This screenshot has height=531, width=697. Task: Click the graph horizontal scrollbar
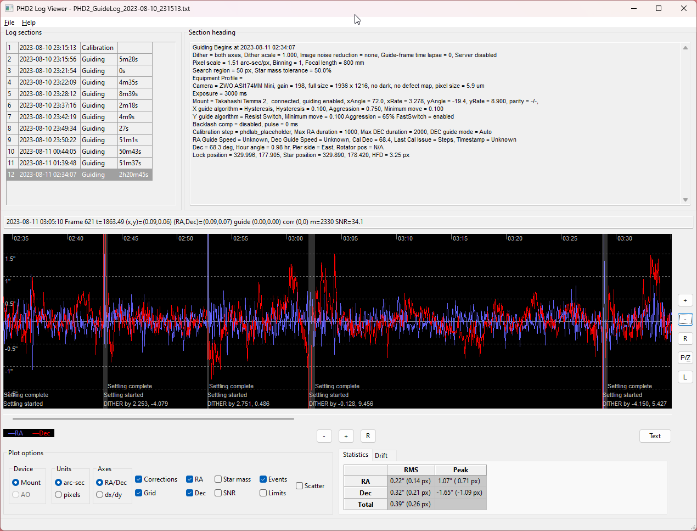click(x=154, y=419)
